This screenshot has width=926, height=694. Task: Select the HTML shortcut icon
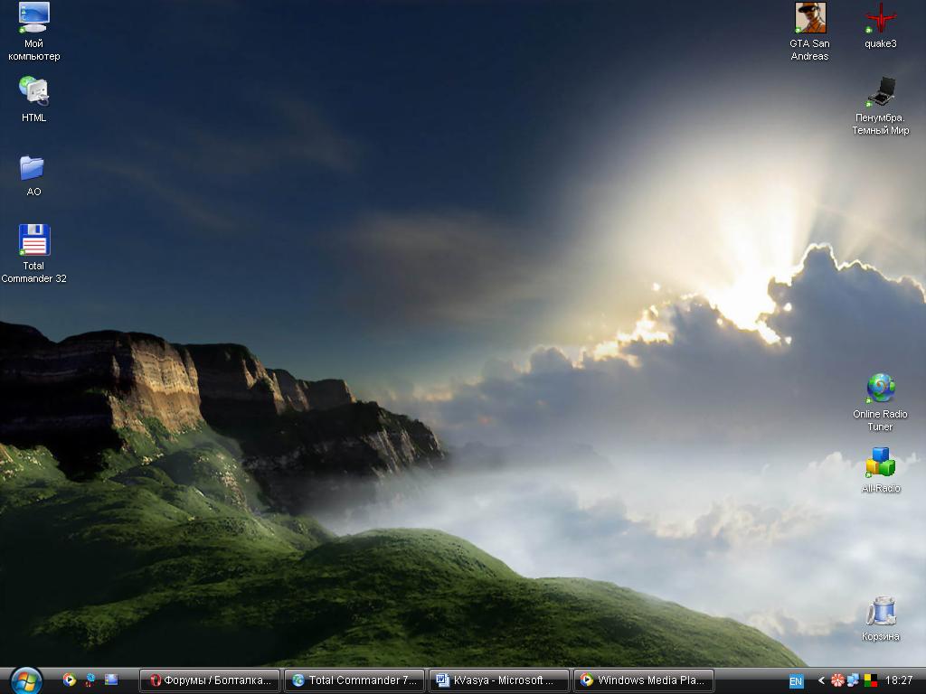[x=33, y=99]
